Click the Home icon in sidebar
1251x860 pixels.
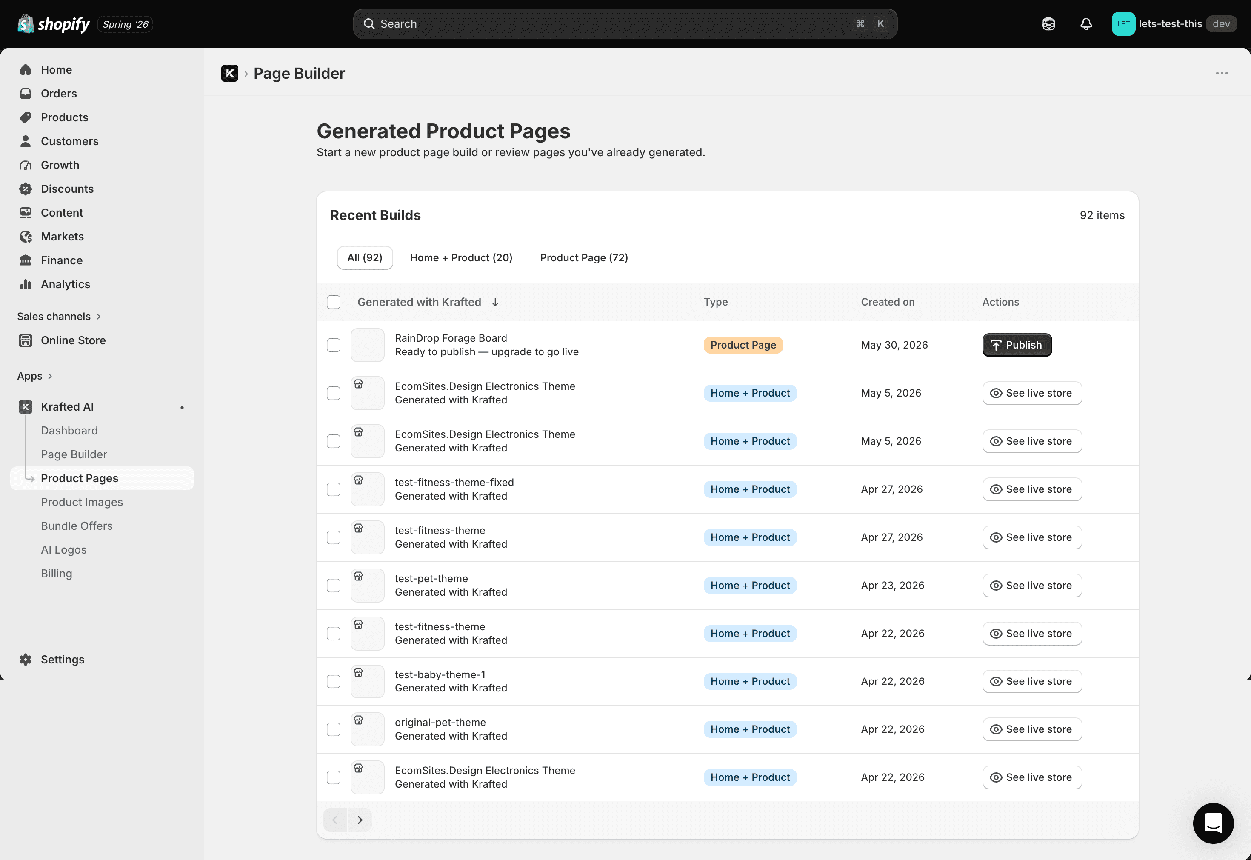(26, 69)
